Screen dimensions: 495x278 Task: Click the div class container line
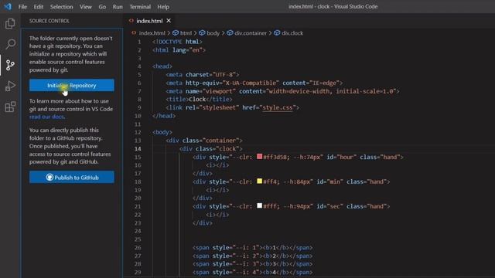(x=204, y=141)
